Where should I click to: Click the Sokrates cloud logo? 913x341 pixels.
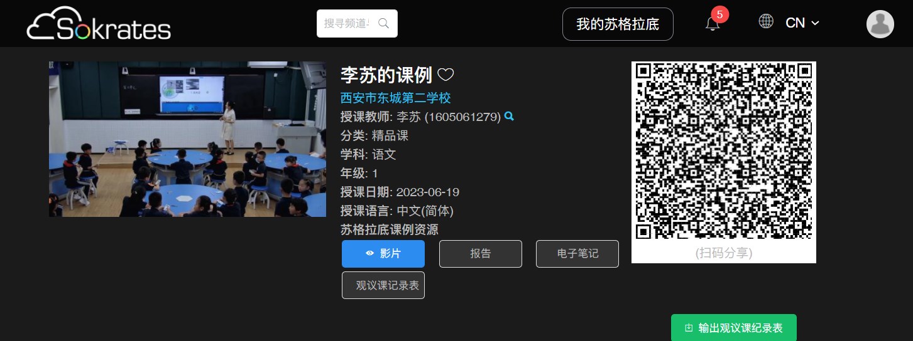pos(99,23)
